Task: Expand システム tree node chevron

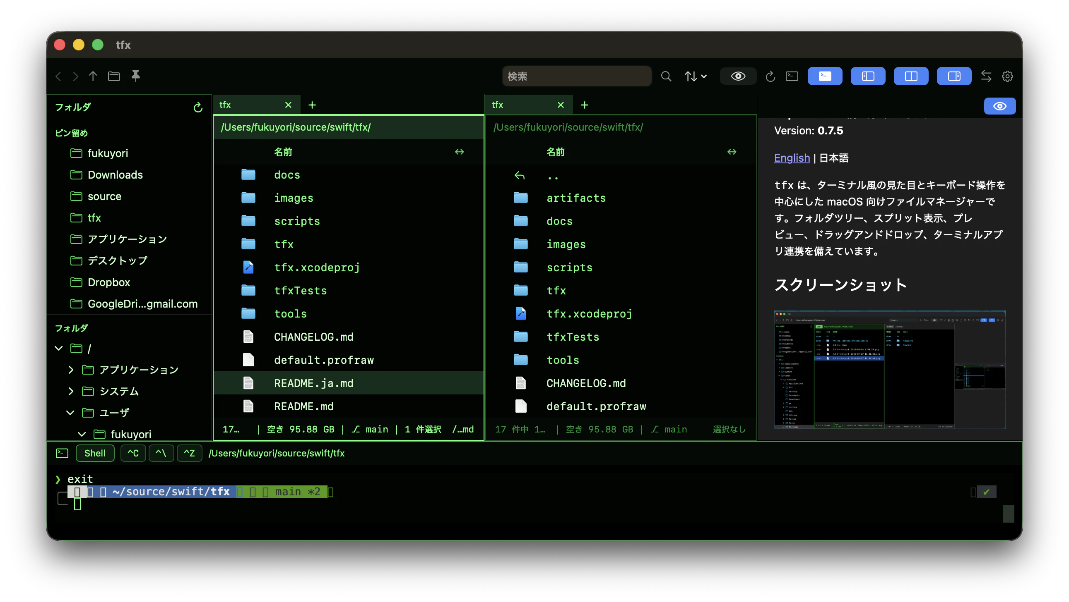Action: [70, 391]
